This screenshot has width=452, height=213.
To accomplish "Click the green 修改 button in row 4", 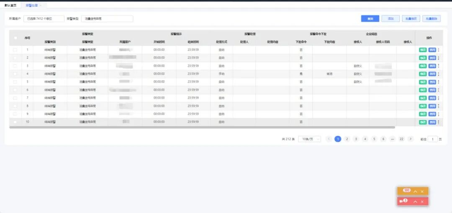I will 423,74.
